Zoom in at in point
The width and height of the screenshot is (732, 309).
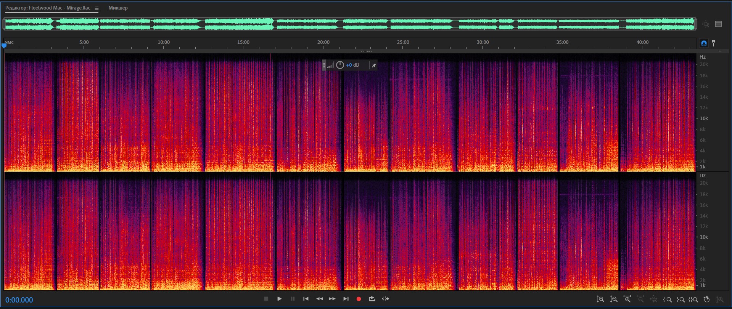click(667, 299)
